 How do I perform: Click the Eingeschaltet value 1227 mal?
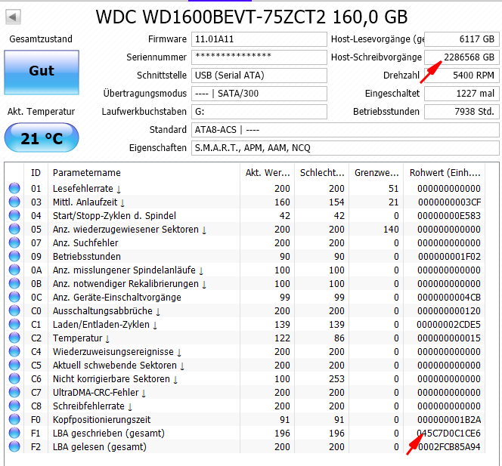pos(462,94)
